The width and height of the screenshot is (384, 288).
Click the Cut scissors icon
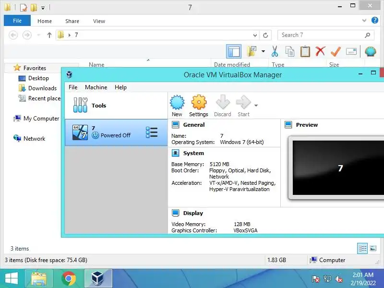[x=275, y=51]
